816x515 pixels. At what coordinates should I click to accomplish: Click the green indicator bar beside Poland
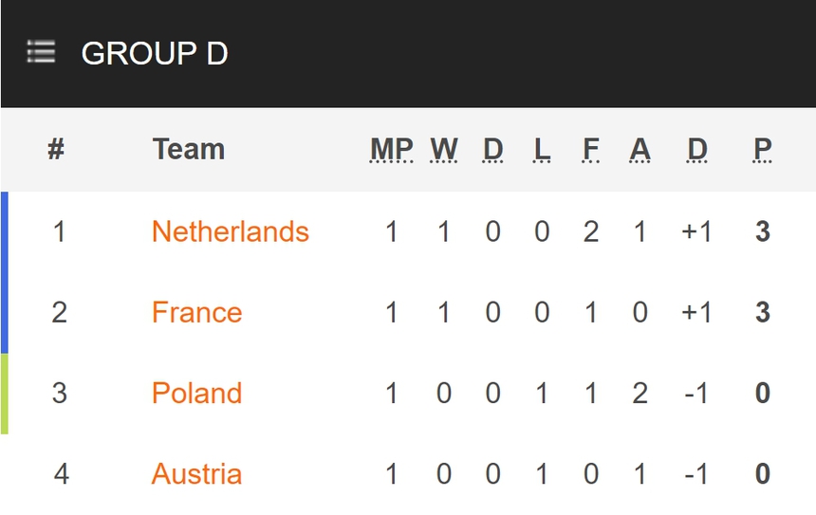tap(4, 393)
